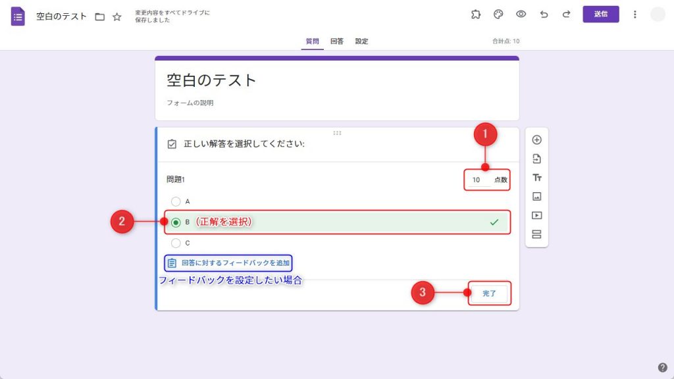Switch to the 質問 tab
674x379 pixels.
pos(313,41)
